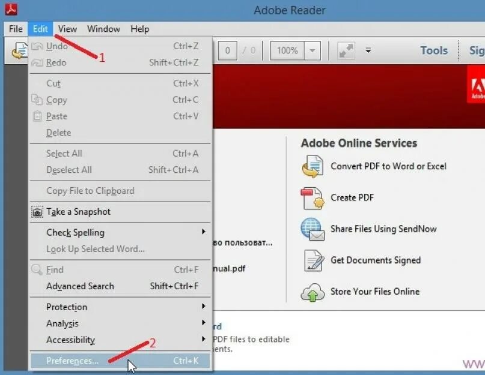Viewport: 485px width, 375px height.
Task: Click the Paste menu entry
Action: (120, 116)
